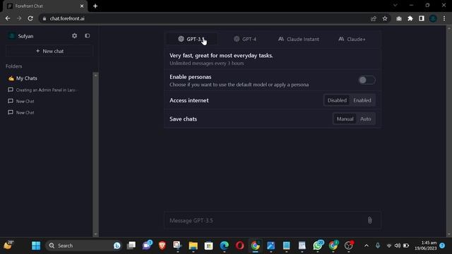
Task: Select the GPT-3.5 model tab
Action: tap(191, 40)
